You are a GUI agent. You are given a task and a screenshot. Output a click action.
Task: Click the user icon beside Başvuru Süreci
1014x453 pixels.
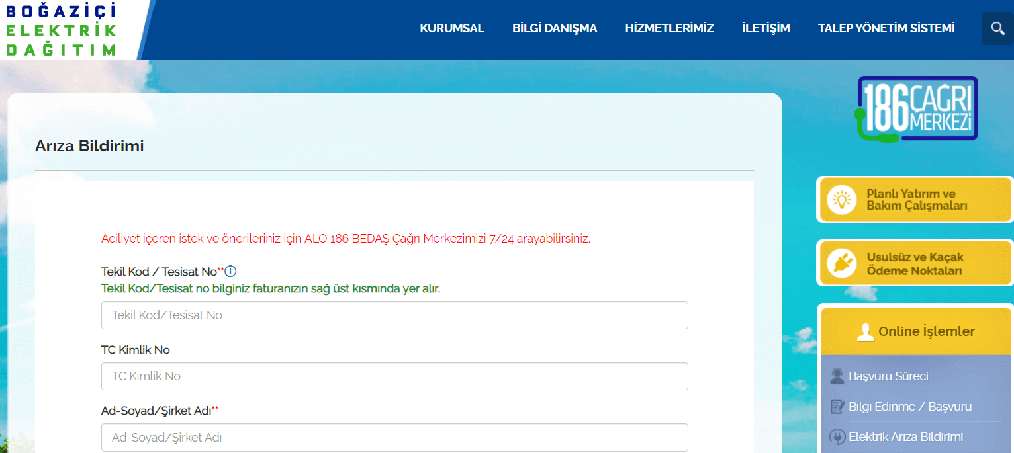(839, 376)
